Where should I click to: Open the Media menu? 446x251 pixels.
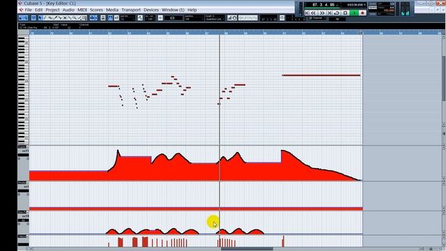coord(112,10)
